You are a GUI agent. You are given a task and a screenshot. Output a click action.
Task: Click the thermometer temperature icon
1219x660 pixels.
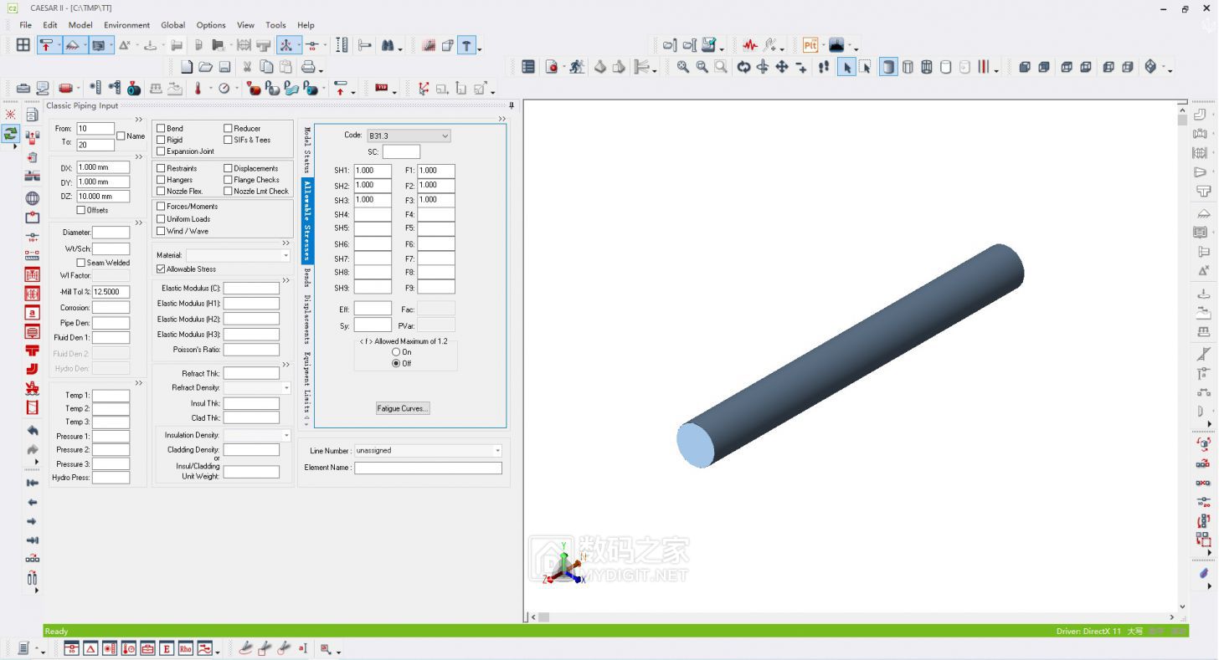click(198, 88)
